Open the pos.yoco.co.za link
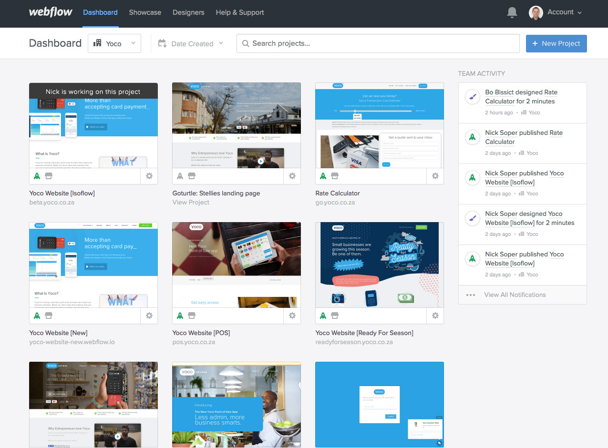608x448 pixels. 194,342
